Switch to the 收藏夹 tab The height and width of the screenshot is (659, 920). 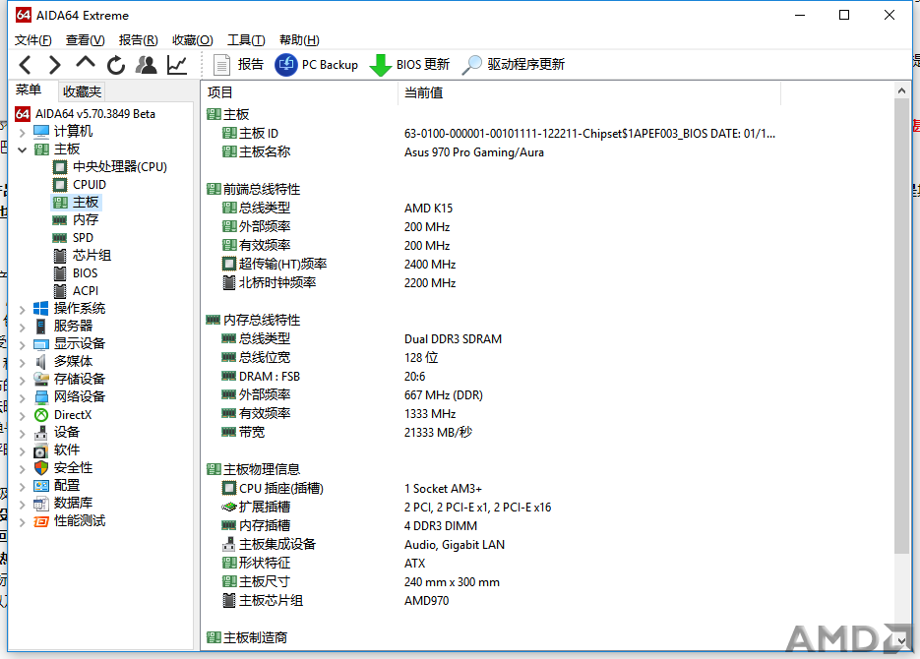click(82, 91)
